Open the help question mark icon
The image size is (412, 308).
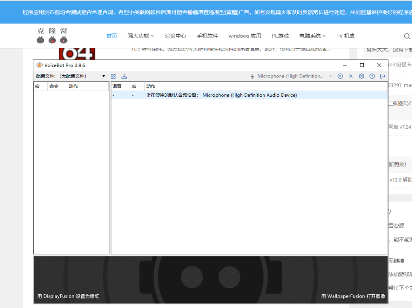(x=372, y=76)
